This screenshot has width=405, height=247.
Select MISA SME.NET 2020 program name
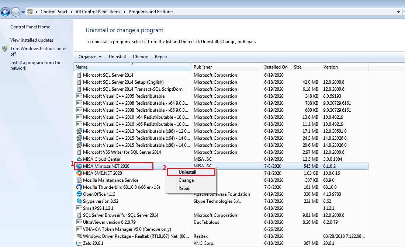pos(102,173)
